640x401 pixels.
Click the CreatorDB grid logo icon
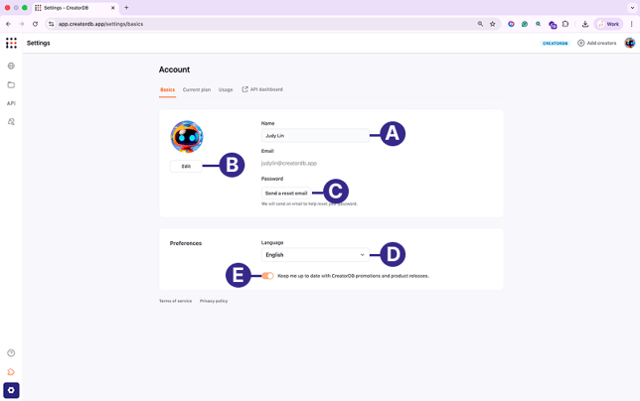tap(11, 44)
